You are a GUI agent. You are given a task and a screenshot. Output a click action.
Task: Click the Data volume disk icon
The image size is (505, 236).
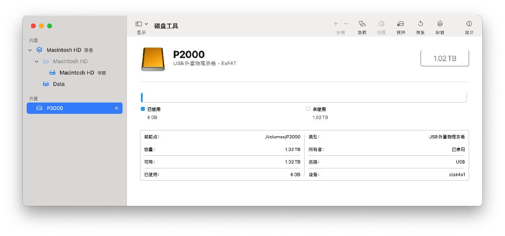(x=46, y=84)
